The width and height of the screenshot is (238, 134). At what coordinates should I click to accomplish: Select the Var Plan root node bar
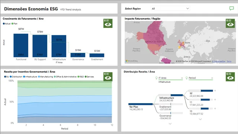point(141,104)
